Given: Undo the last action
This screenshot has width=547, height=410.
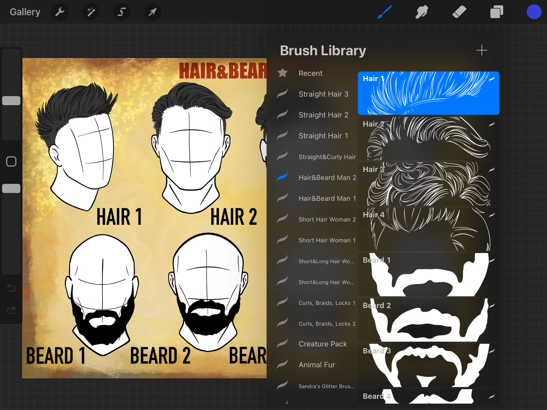Looking at the screenshot, I should click(x=11, y=288).
